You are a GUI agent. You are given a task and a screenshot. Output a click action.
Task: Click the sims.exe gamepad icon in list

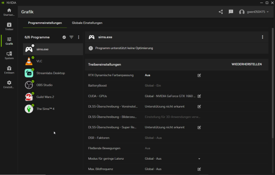[29, 49]
